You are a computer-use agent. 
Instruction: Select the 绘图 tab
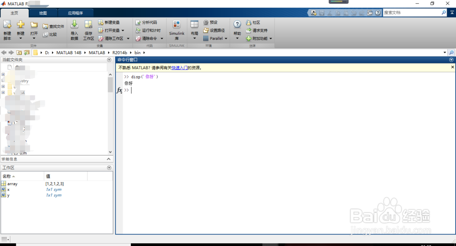point(43,13)
